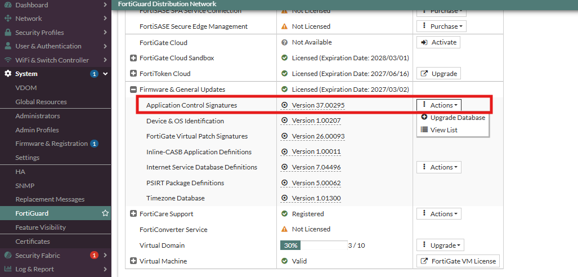Open Virtual Domain Upgrade dropdown
This screenshot has width=578, height=277.
point(440,245)
